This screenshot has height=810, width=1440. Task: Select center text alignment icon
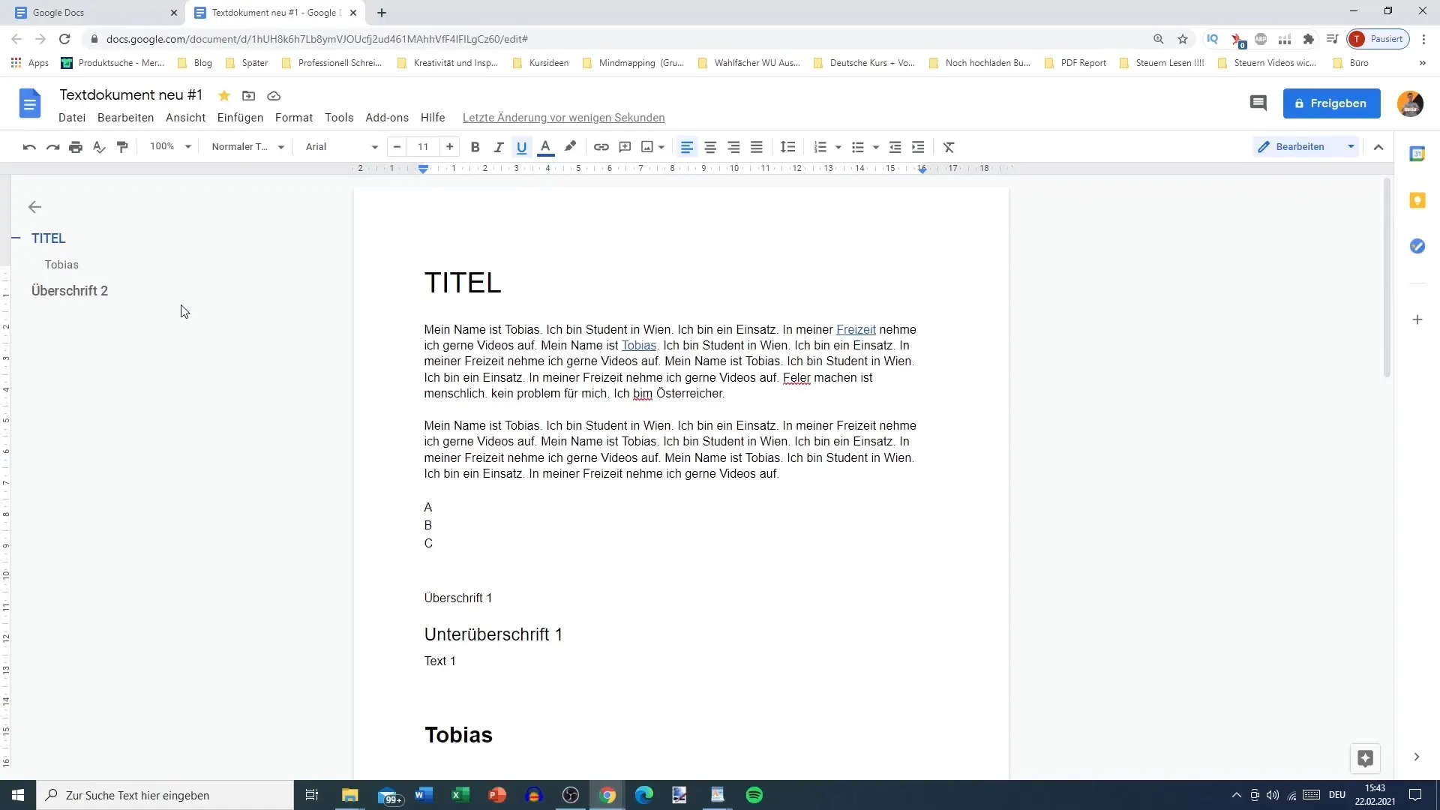(x=710, y=146)
